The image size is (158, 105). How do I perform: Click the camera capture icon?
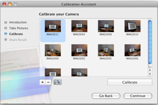tap(58, 82)
